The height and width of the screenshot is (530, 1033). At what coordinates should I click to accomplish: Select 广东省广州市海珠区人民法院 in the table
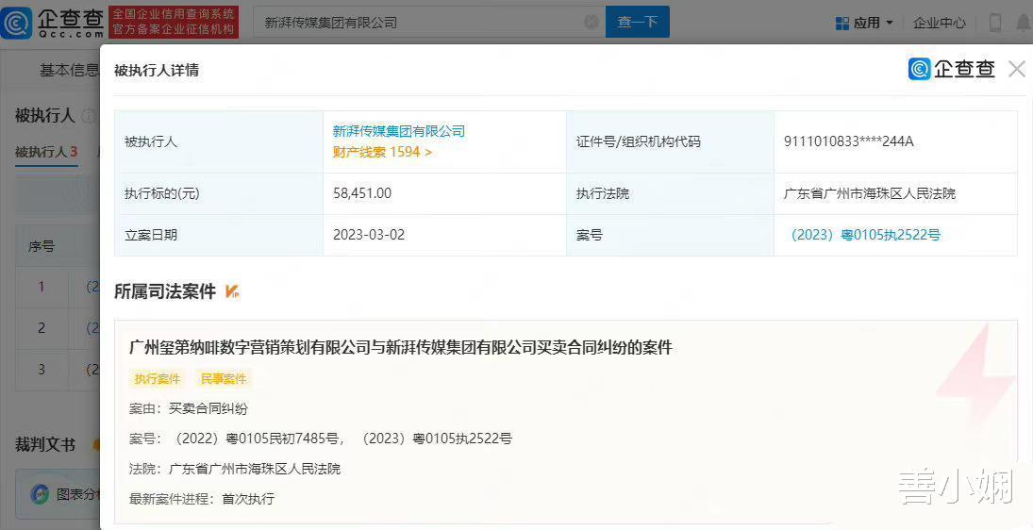click(x=870, y=193)
